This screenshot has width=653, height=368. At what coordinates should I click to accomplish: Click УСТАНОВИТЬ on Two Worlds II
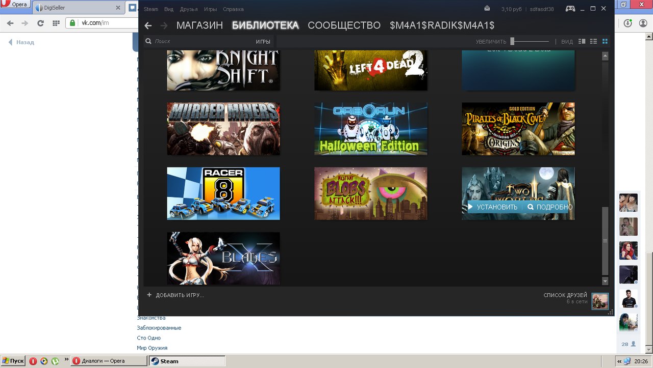492,207
